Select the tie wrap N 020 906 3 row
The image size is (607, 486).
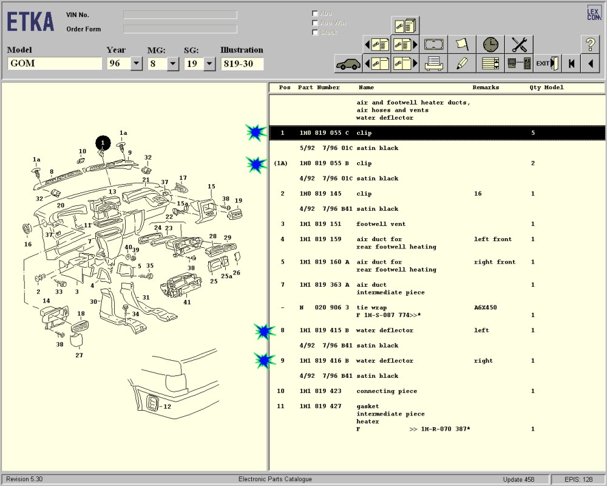click(437, 311)
